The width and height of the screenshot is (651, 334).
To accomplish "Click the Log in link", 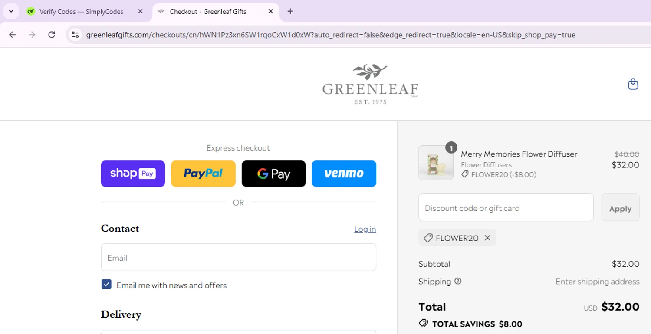I will 365,229.
